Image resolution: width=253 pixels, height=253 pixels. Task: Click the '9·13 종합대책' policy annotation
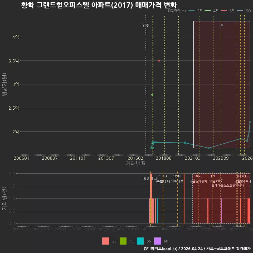pos(163,179)
